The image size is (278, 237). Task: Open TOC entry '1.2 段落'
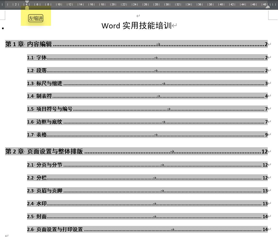147,70
